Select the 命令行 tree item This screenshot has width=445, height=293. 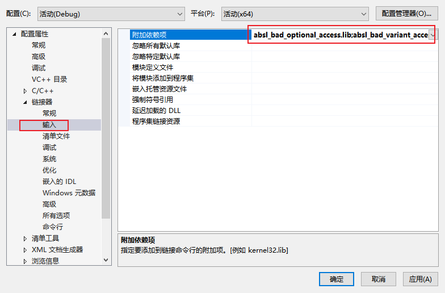pyautogui.click(x=53, y=227)
